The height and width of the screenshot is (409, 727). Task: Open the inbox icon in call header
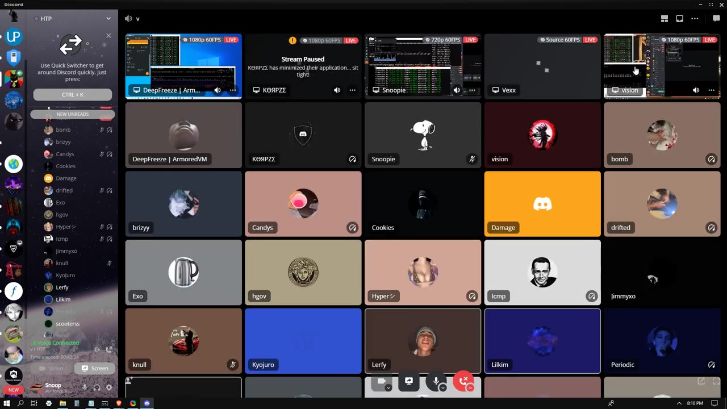point(679,19)
